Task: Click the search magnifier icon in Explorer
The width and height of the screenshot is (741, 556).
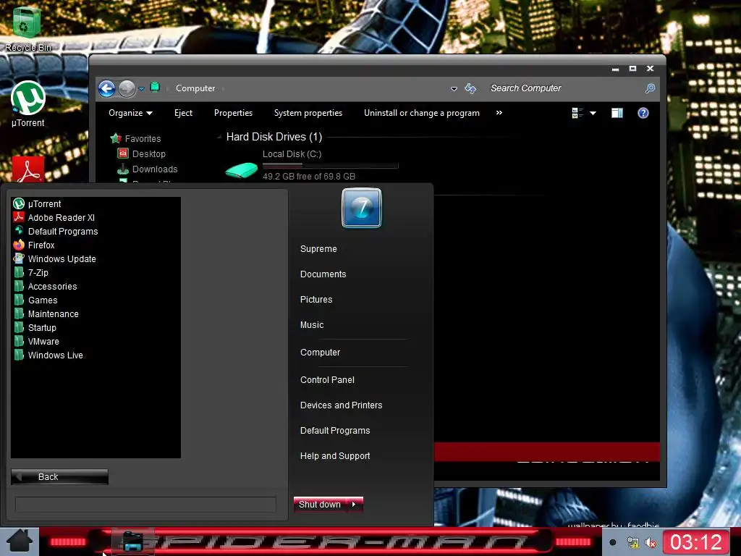Action: click(651, 88)
